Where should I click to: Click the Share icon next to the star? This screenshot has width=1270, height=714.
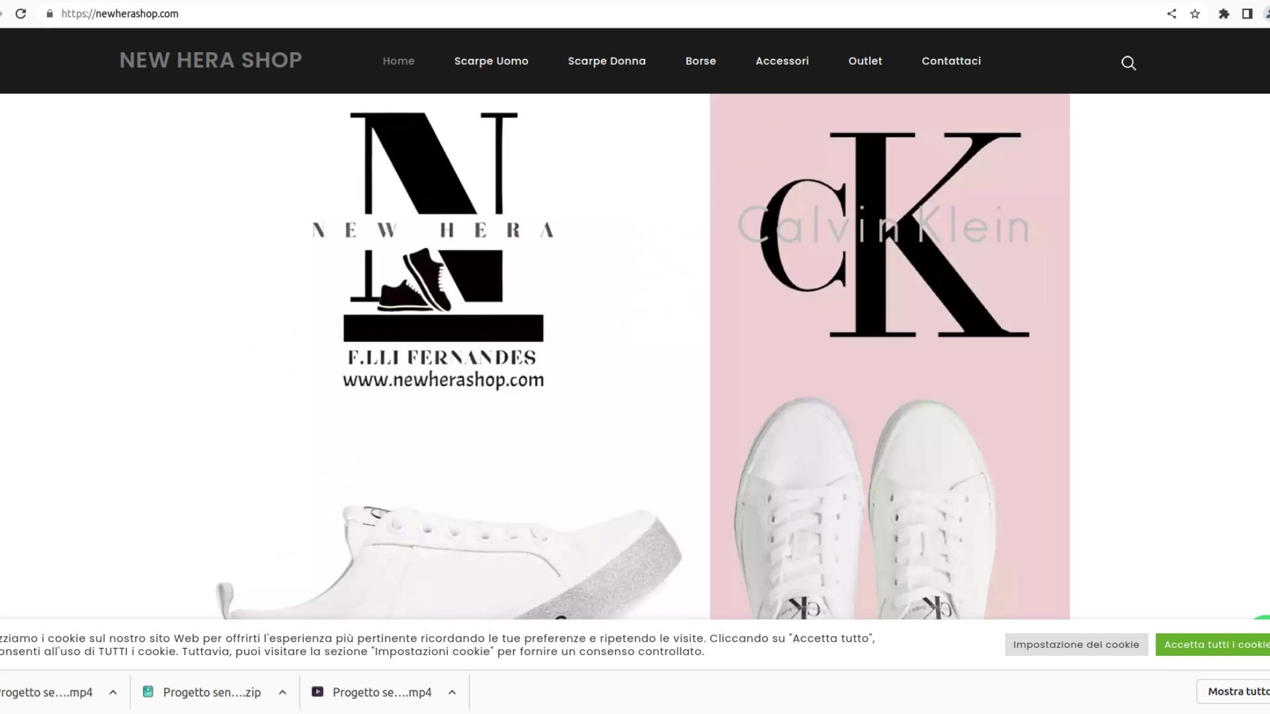(1171, 13)
